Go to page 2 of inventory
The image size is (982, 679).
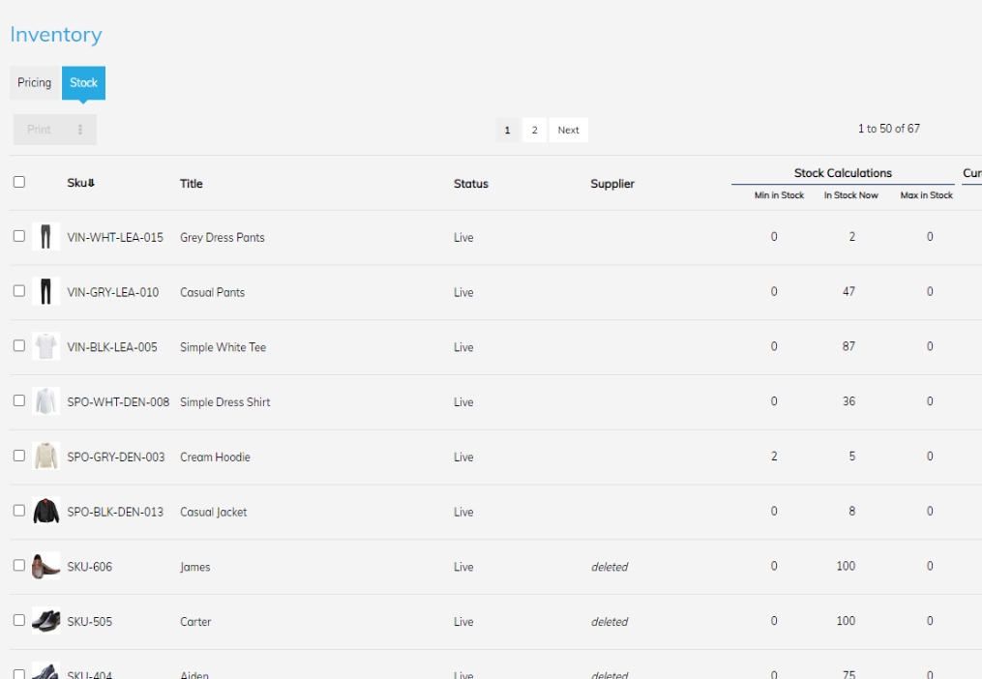coord(534,131)
